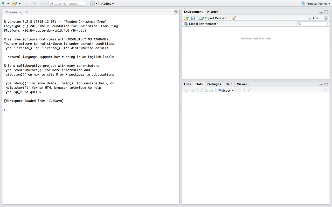
Task: Open the Global Environment dropdown
Action: tap(201, 24)
